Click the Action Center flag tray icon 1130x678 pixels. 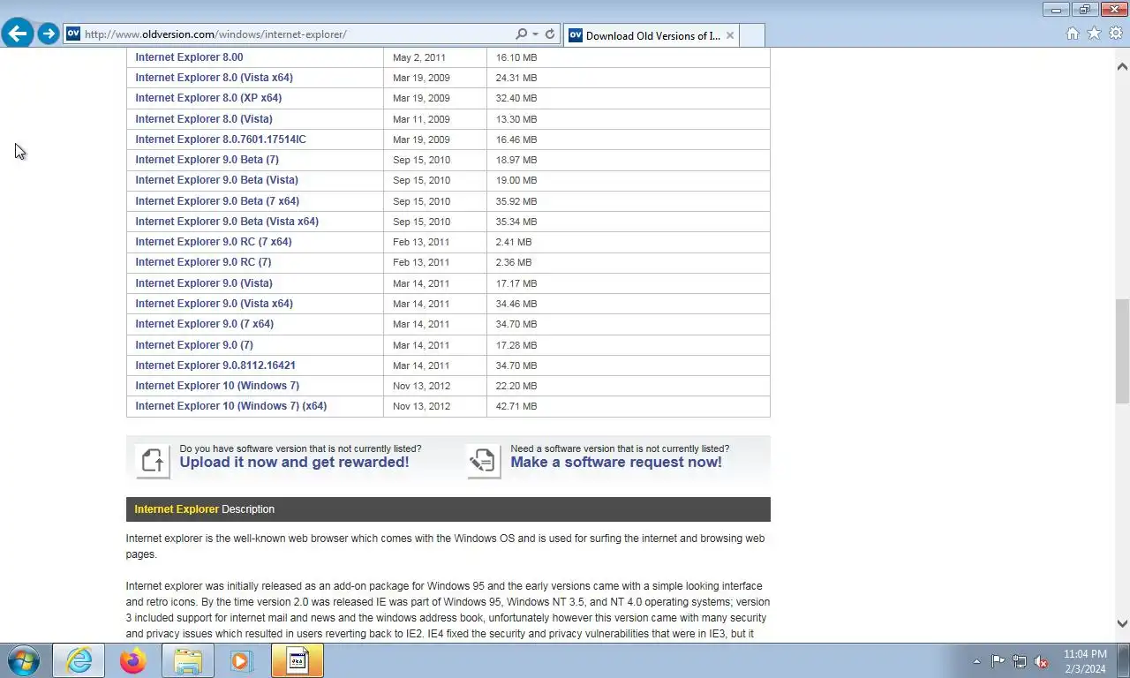(998, 661)
